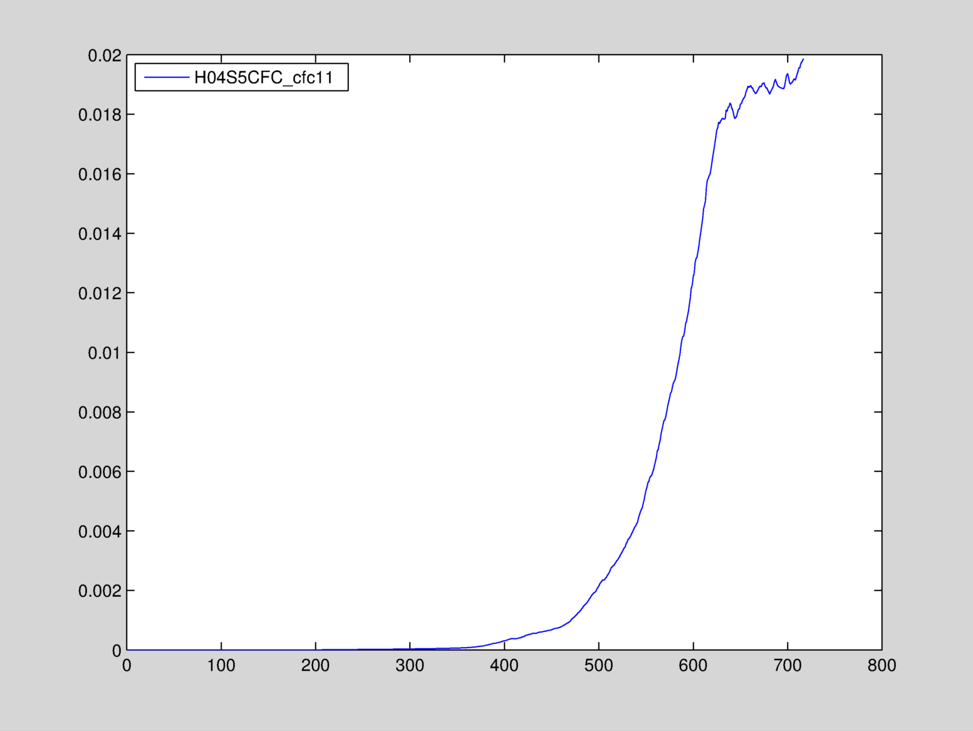Screen dimensions: 973x731
Task: Select y-axis tick label 0.002
Action: (100, 591)
